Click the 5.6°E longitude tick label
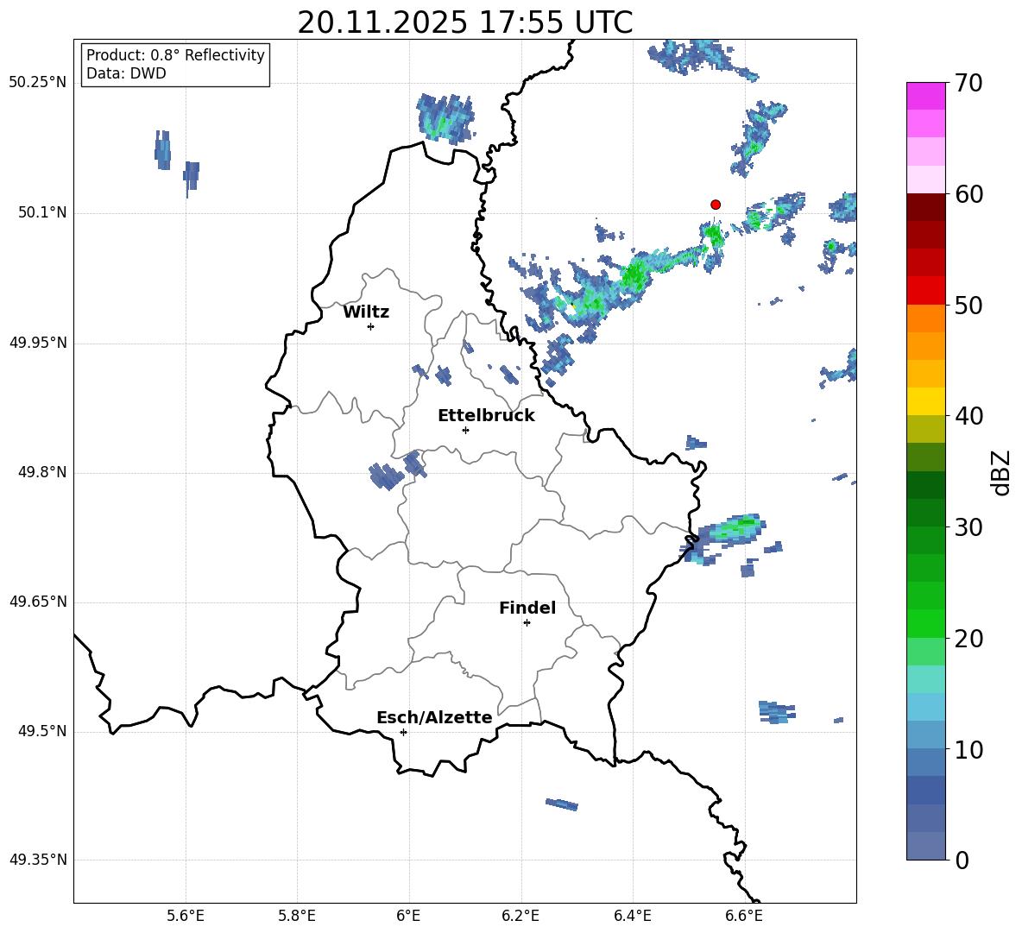1022x933 pixels. [185, 916]
